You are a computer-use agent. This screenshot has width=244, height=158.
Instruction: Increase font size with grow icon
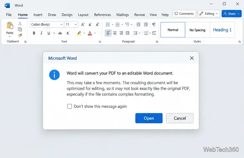(83, 24)
